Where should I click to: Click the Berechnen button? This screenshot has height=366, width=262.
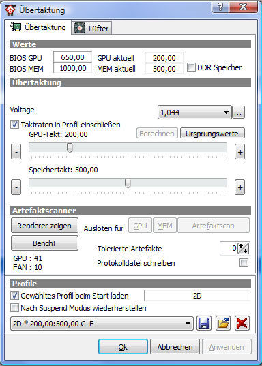point(157,134)
